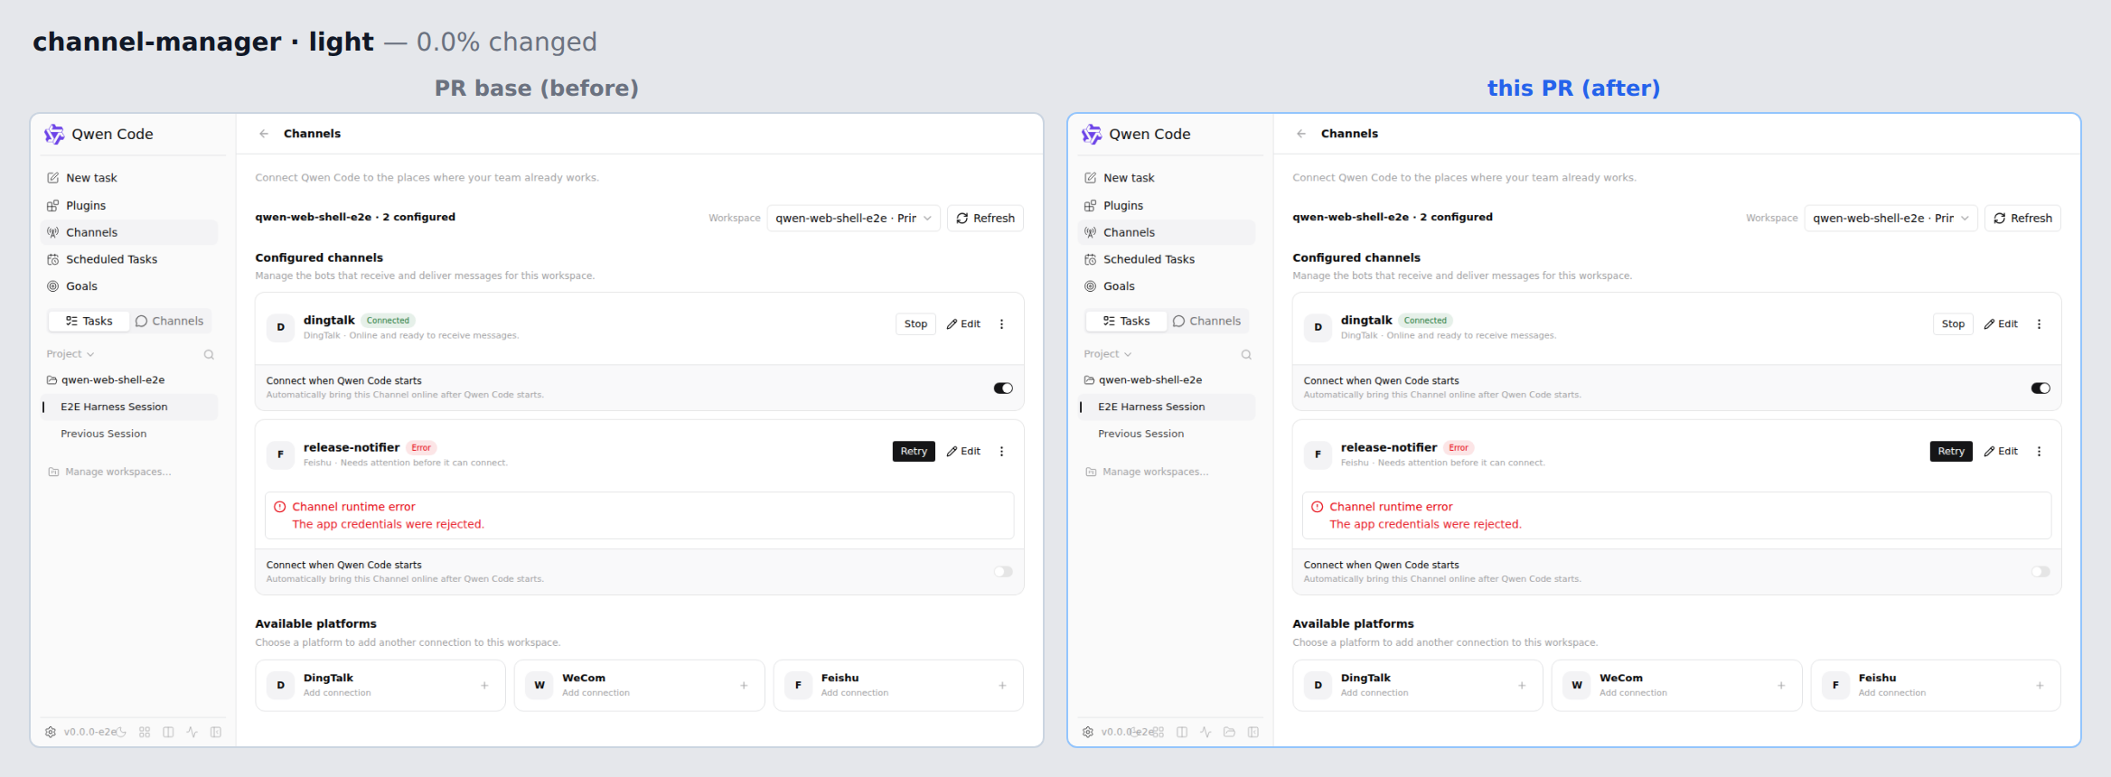Viewport: 2111px width, 777px height.
Task: Click the project search icon in before panel
Action: tap(209, 354)
